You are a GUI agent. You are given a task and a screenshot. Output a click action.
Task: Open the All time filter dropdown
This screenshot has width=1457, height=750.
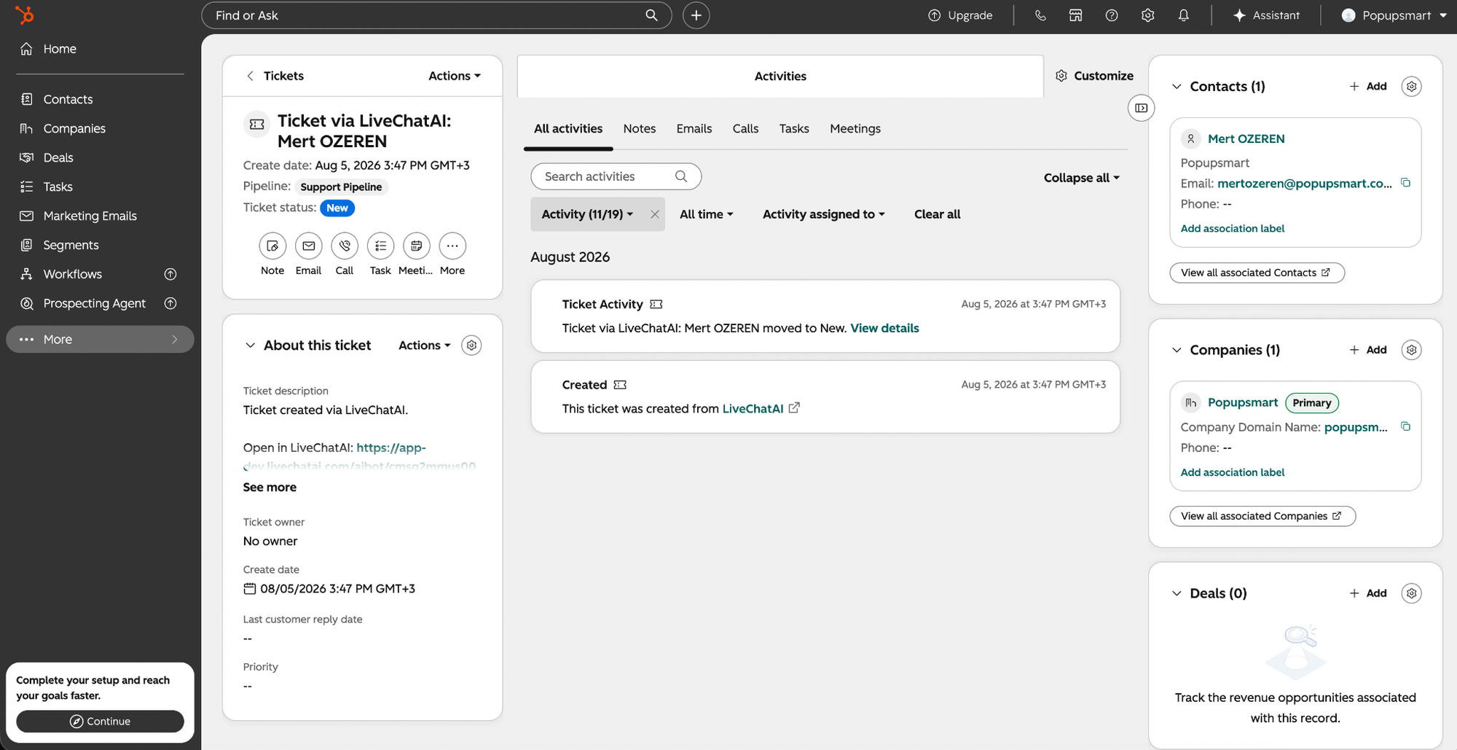pyautogui.click(x=707, y=214)
